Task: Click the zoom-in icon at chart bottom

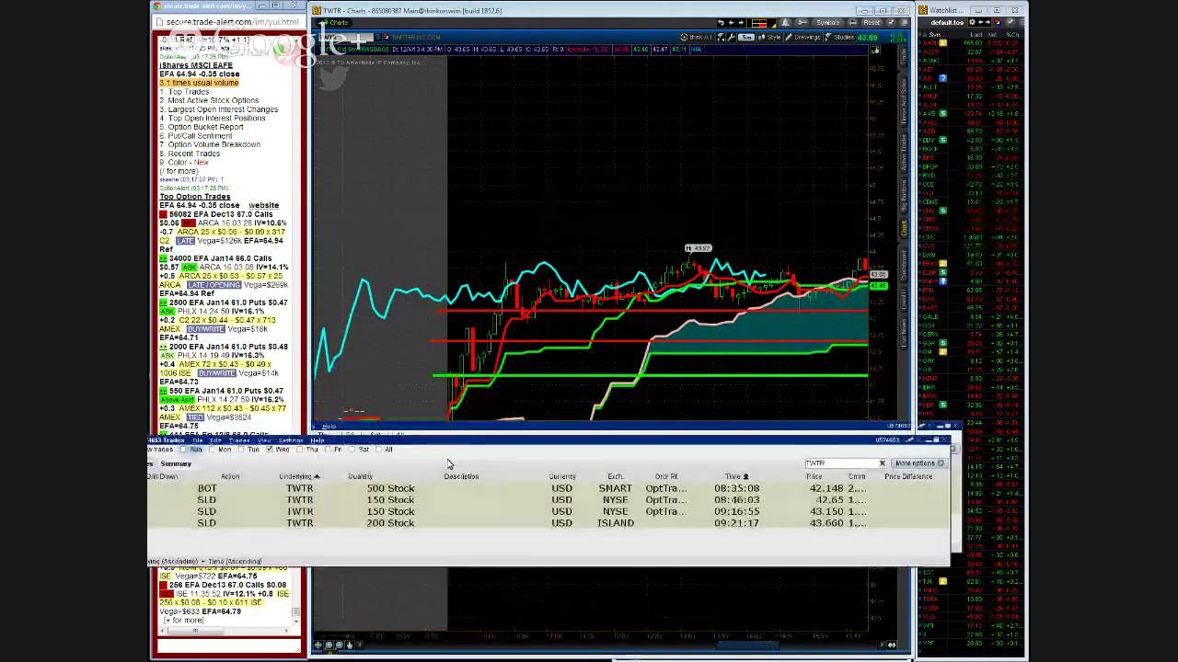Action: [329, 645]
